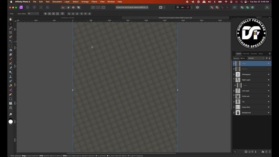The width and height of the screenshot is (279, 157).
Task: Select the Flood Fill tool
Action: point(10,50)
